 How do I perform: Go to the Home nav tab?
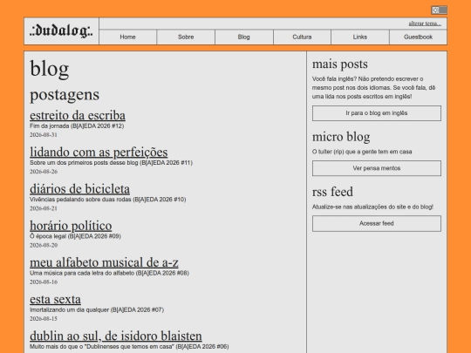coord(127,37)
